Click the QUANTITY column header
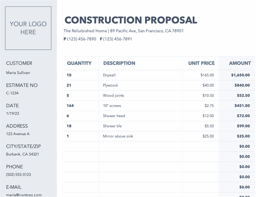The image size is (256, 197). [x=79, y=63]
